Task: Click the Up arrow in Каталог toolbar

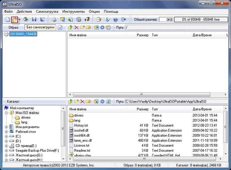Action: click(71, 102)
